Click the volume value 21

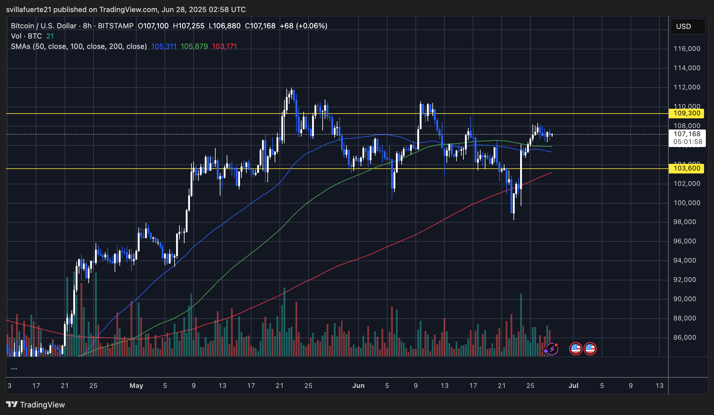pos(50,36)
